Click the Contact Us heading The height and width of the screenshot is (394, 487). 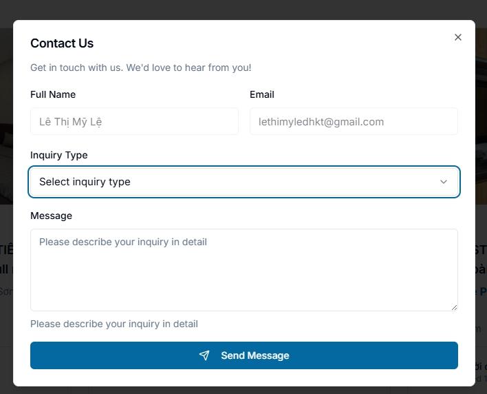tap(62, 43)
